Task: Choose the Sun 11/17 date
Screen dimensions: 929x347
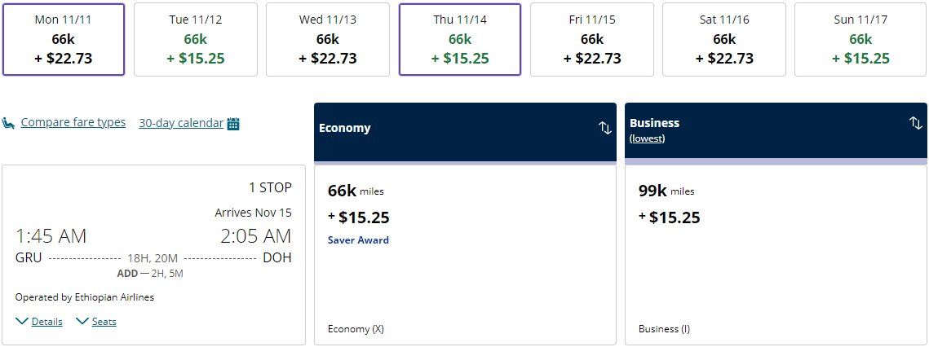Action: click(x=860, y=40)
